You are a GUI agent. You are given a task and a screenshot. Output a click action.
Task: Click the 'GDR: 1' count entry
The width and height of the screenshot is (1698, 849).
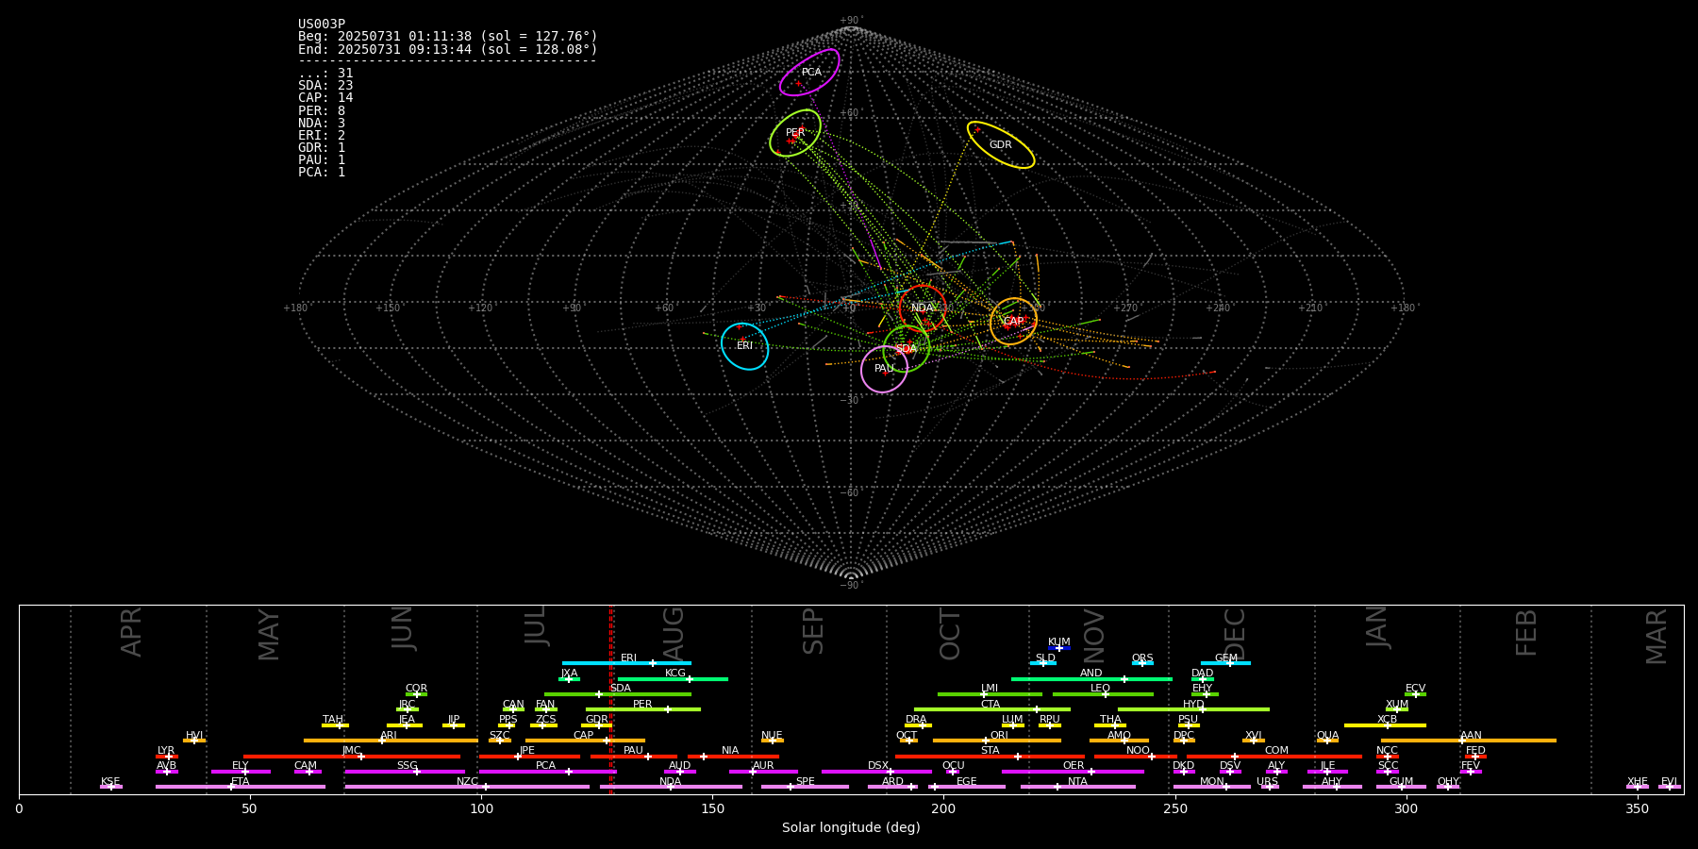322,148
